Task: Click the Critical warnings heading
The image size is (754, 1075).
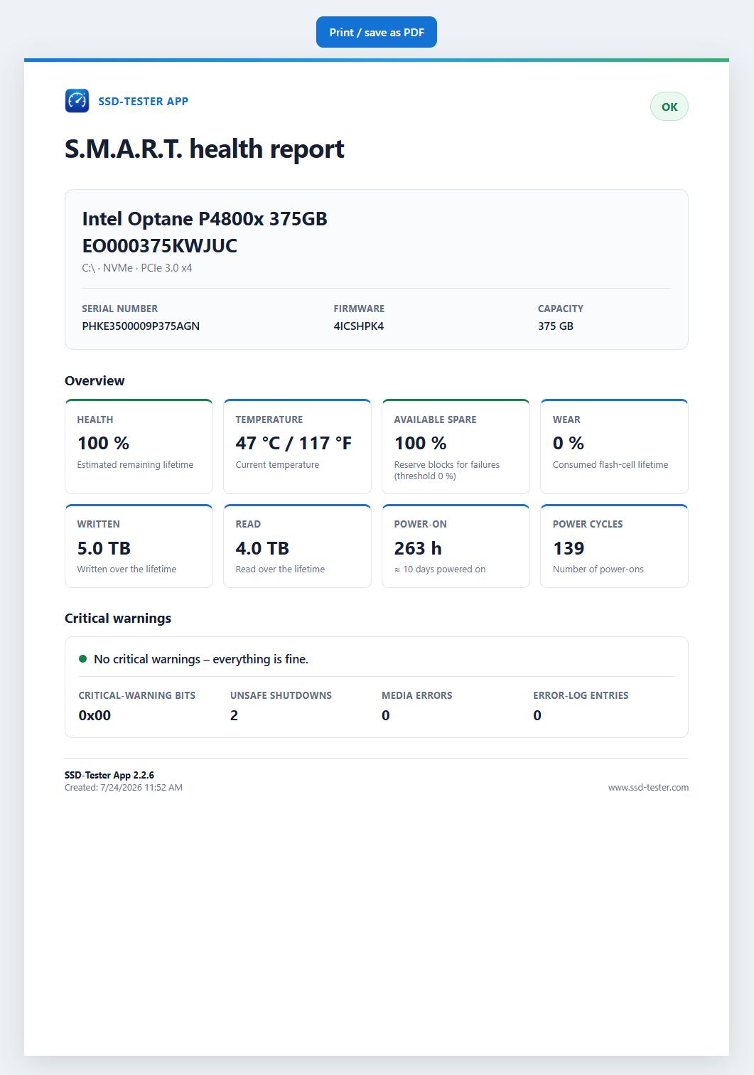Action: coord(118,618)
